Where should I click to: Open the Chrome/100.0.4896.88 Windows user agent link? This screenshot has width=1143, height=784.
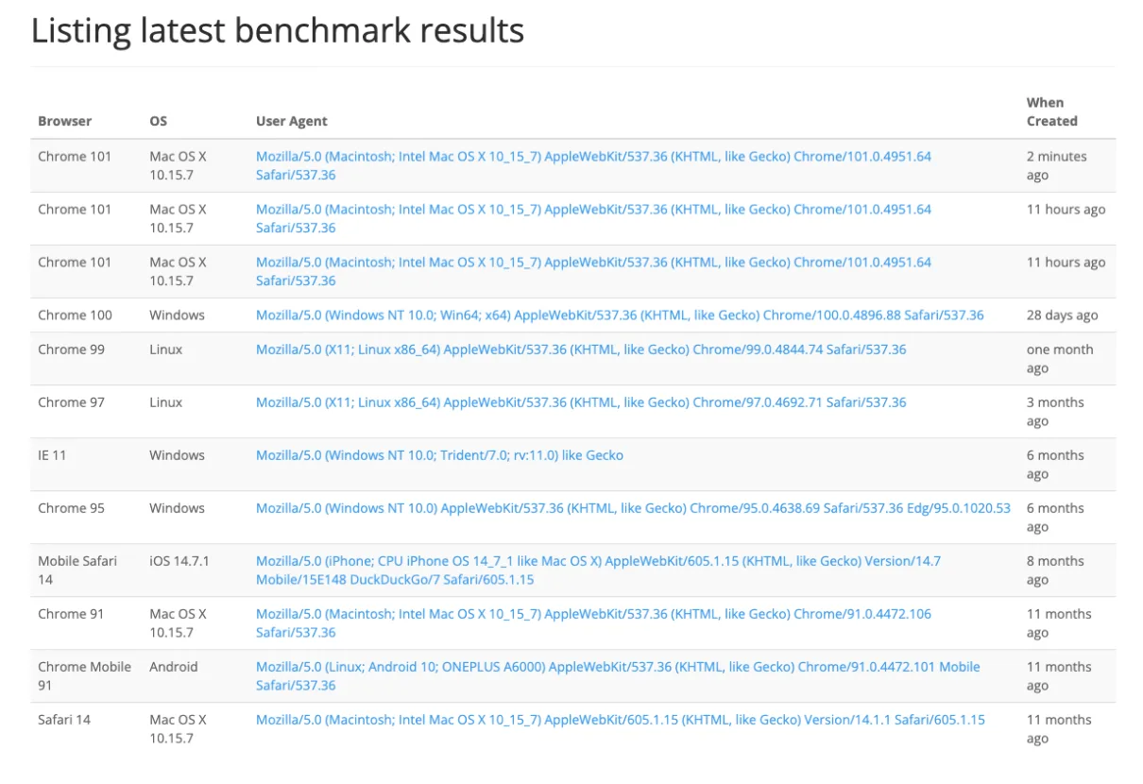point(620,315)
